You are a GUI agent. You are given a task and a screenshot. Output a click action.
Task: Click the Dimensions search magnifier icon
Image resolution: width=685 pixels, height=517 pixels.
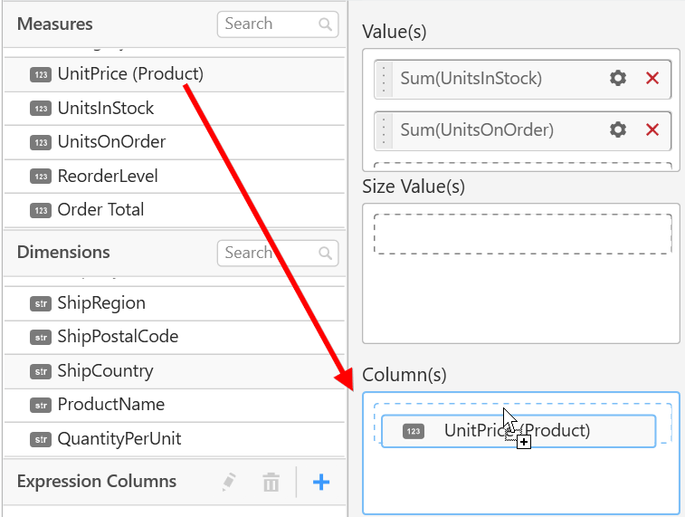(325, 254)
